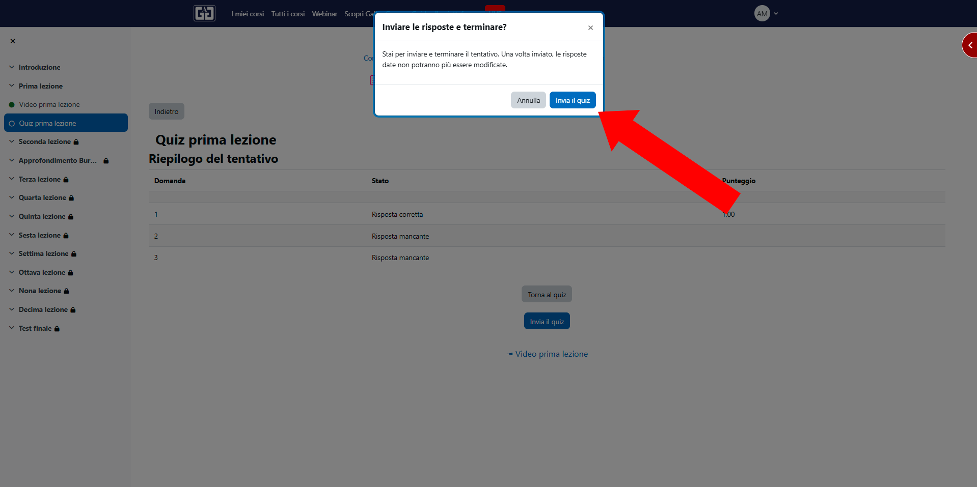This screenshot has width=977, height=487.
Task: Click the site logo in header
Action: (x=204, y=13)
